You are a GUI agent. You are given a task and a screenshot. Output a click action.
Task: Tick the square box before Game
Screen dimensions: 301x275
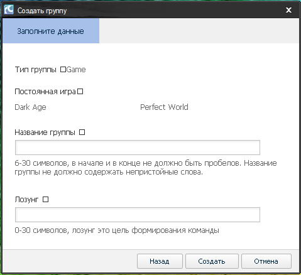coord(63,69)
